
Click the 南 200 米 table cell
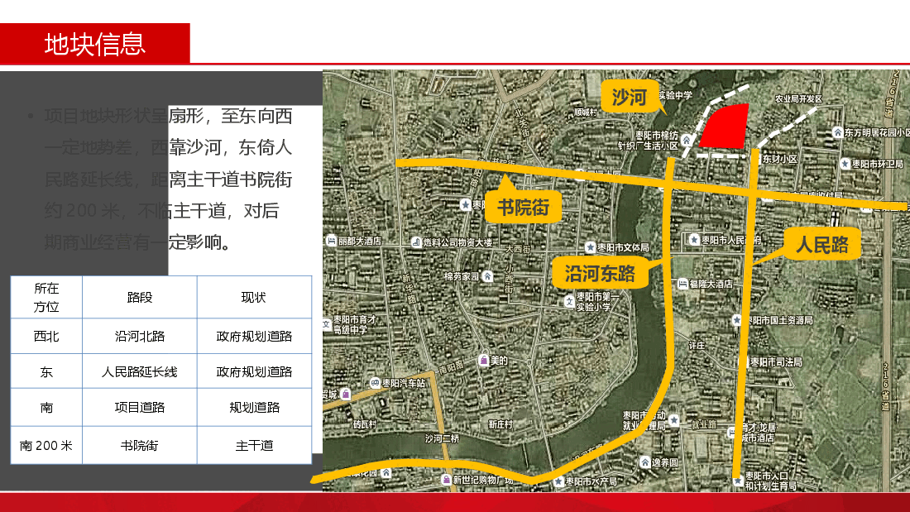click(x=46, y=445)
